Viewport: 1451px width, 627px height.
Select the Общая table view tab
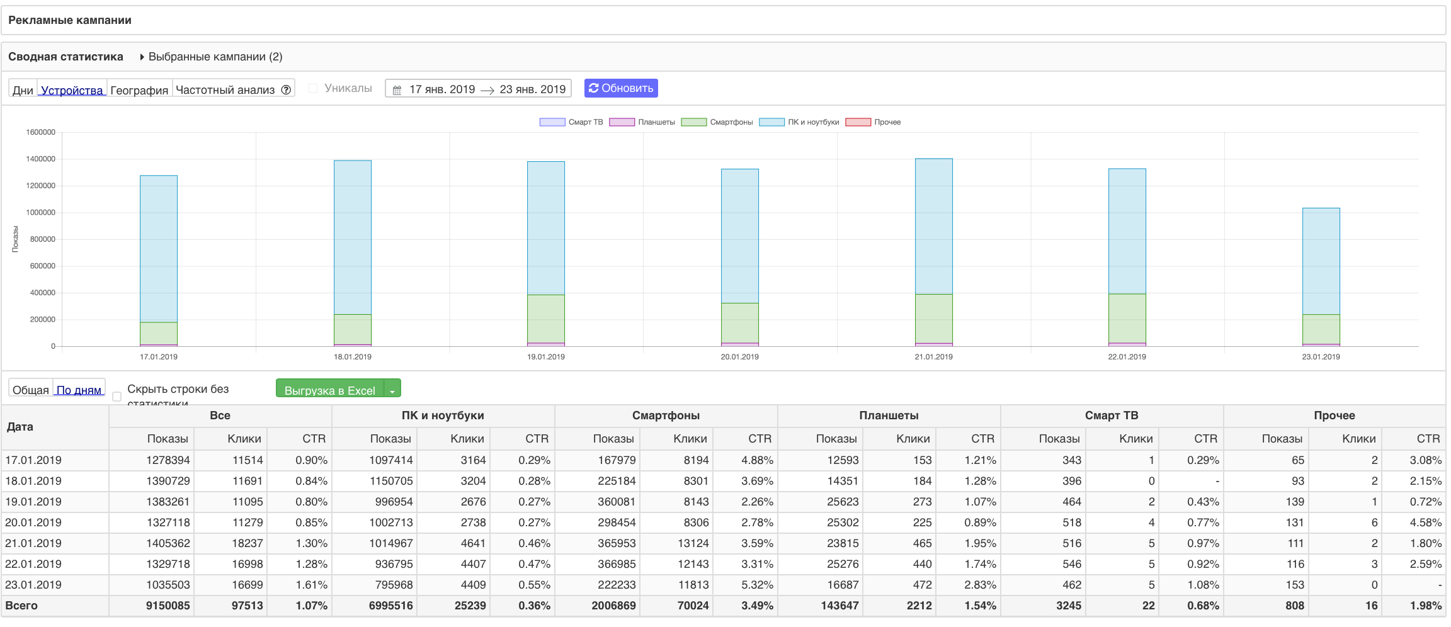[x=30, y=390]
